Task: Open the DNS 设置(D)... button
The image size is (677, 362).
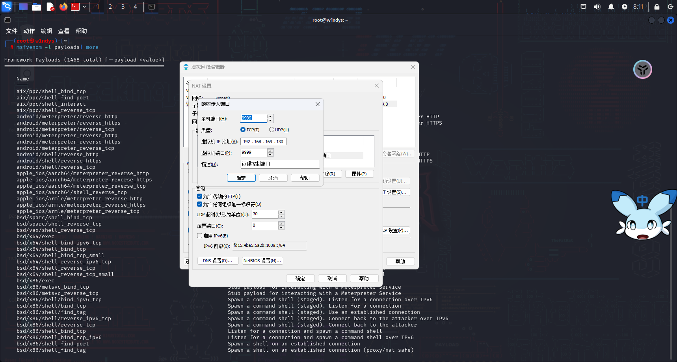Action: [218, 261]
